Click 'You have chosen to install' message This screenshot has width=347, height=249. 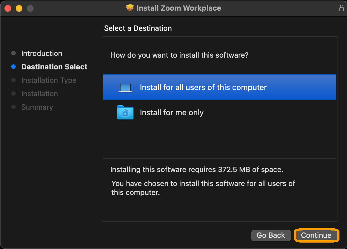203,188
